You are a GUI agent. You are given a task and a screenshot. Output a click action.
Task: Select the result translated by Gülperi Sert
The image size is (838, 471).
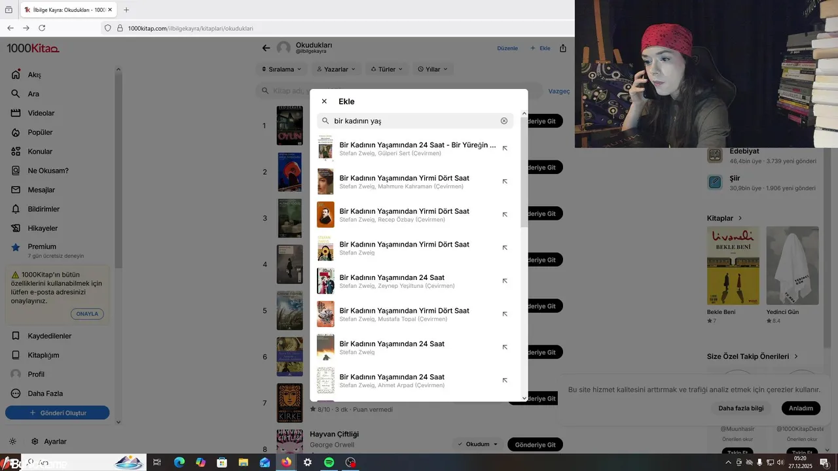pyautogui.click(x=415, y=148)
